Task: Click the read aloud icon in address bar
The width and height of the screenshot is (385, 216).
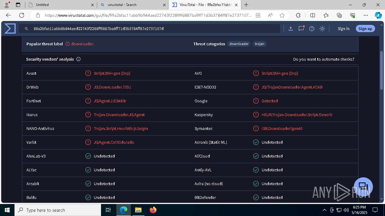Action: (270, 15)
